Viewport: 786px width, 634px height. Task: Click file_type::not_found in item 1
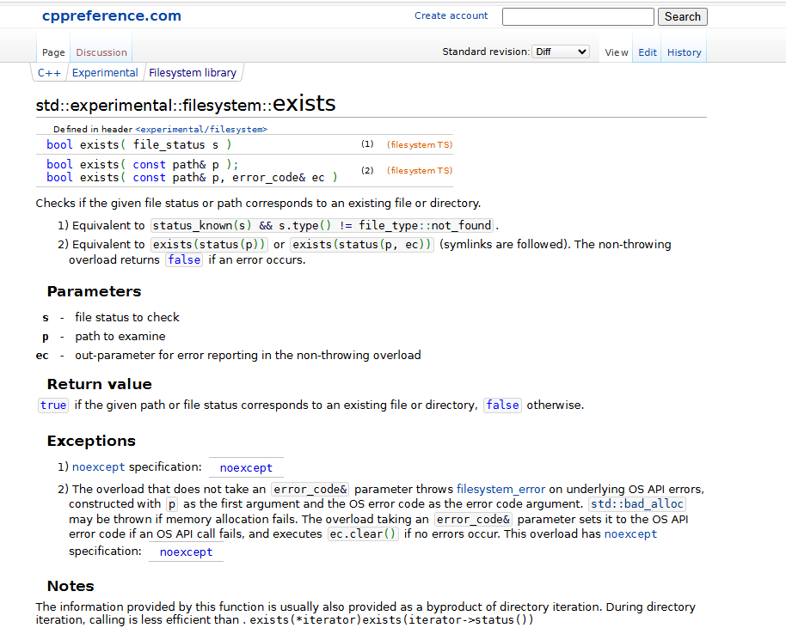pyautogui.click(x=425, y=225)
